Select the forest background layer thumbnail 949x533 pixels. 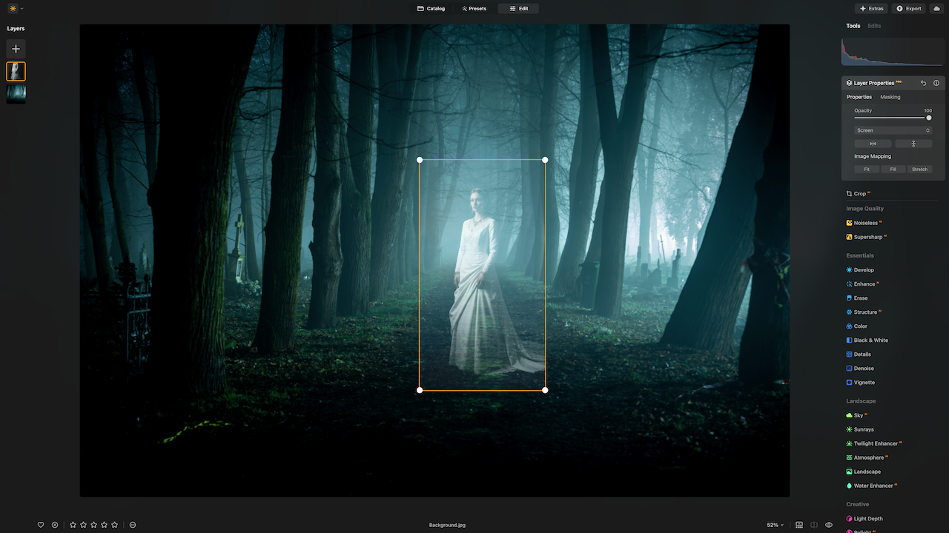(x=16, y=94)
